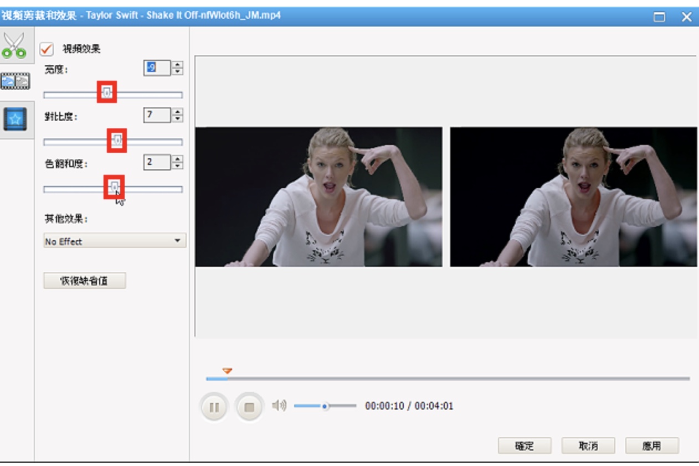Click the 00:00:10 / 00:04:01 time display
Screen dimensions: 699x466
point(409,406)
